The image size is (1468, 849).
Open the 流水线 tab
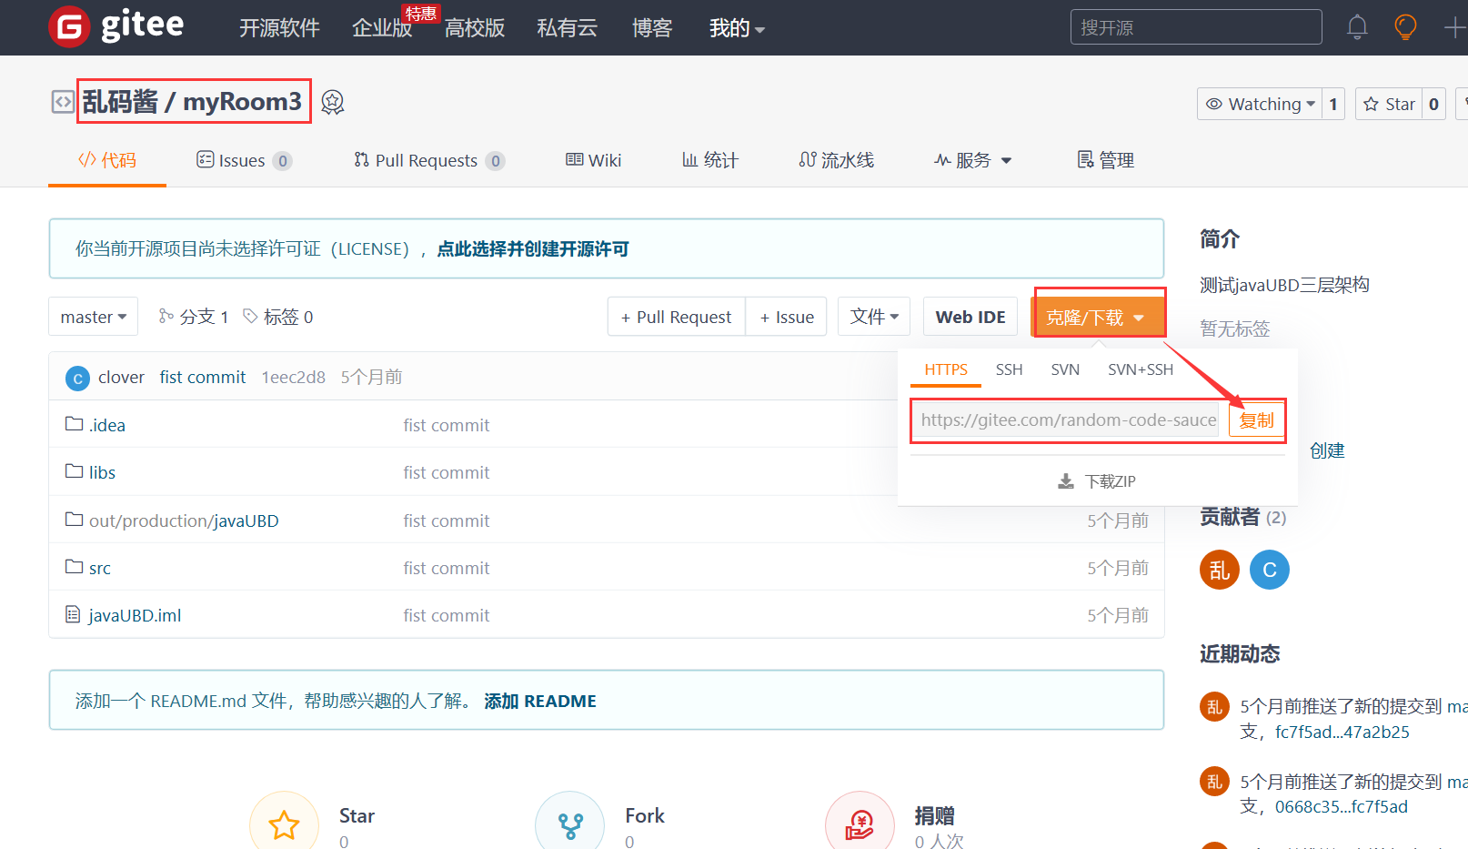(837, 160)
